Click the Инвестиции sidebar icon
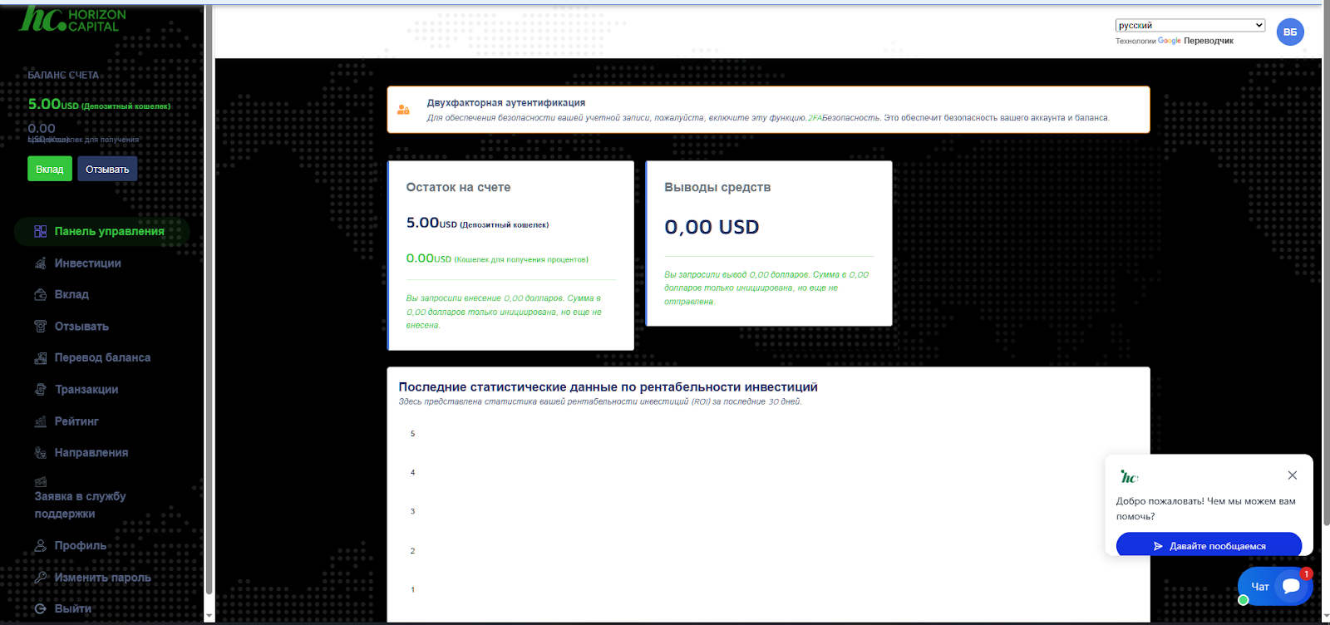1330x625 pixels. click(40, 263)
